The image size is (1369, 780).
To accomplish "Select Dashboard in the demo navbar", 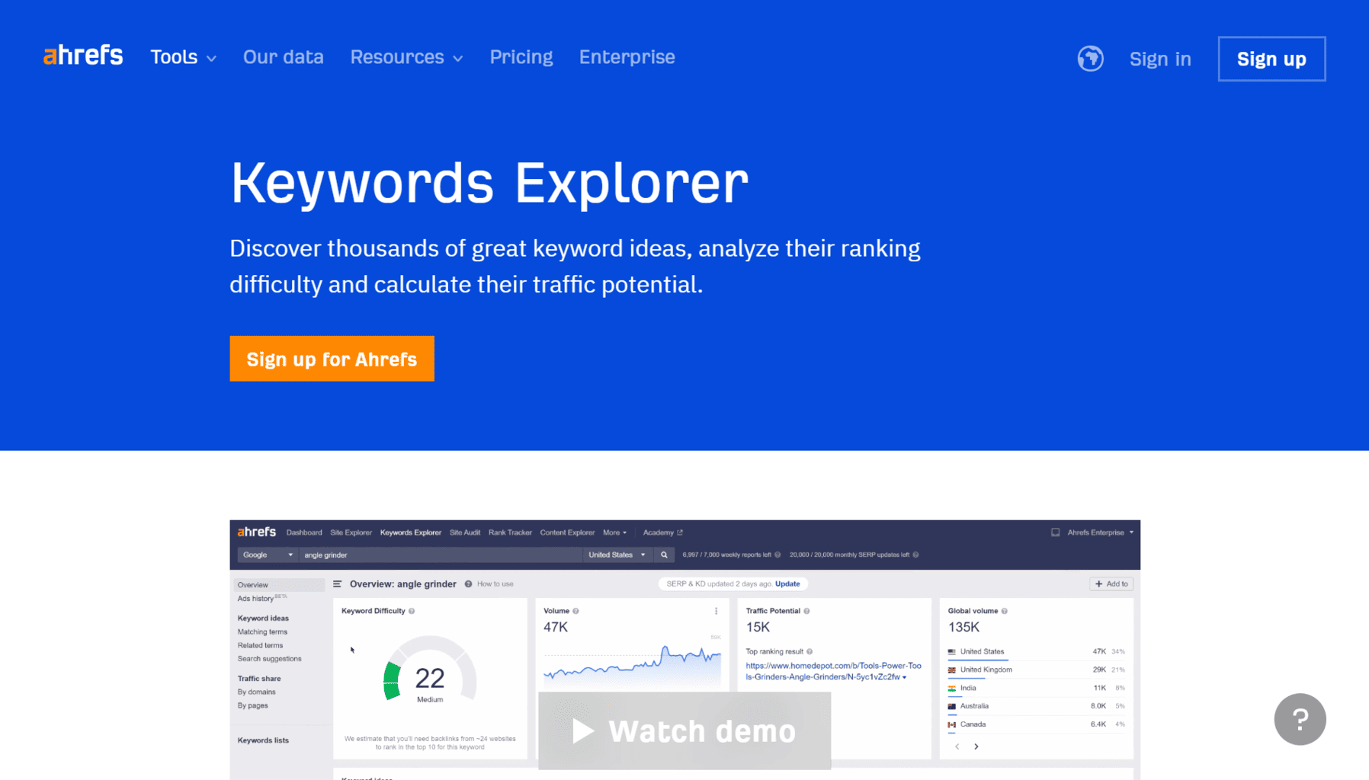I will 304,532.
